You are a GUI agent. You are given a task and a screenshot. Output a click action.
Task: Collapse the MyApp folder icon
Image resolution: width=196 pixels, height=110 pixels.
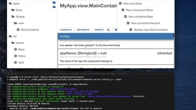click(13, 16)
